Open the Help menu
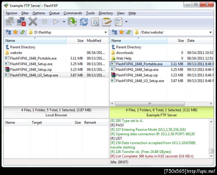The width and height of the screenshot is (217, 175). click(x=132, y=13)
